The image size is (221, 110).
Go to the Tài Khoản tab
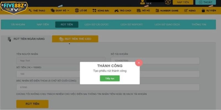[x=18, y=24]
